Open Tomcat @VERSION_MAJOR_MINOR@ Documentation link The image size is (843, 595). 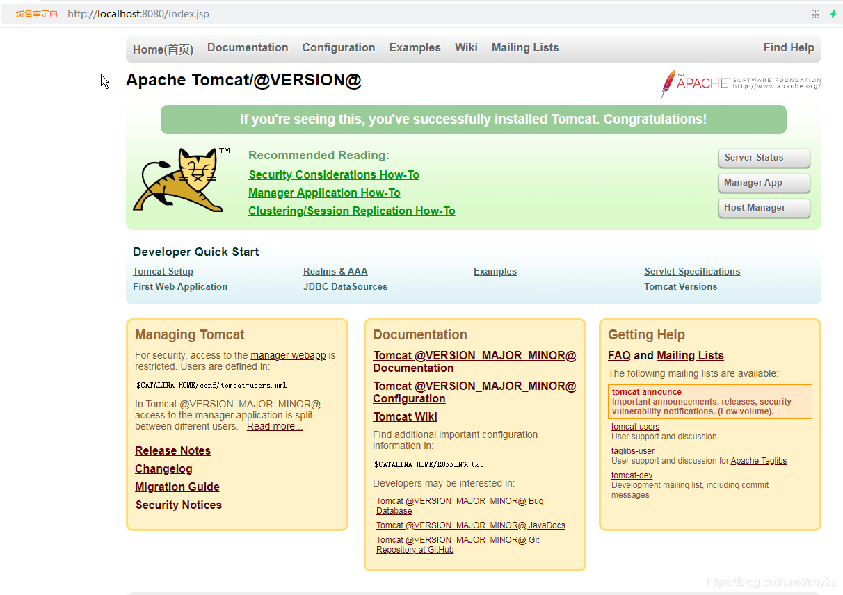[474, 361]
